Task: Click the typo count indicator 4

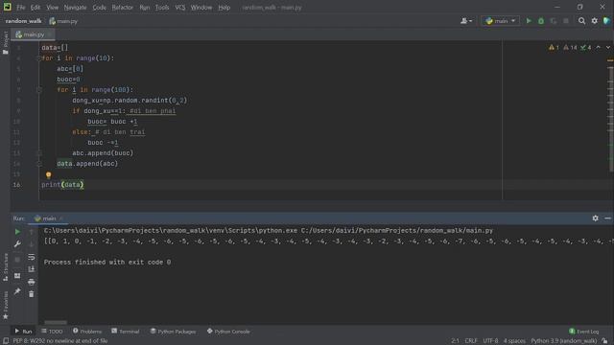Action: [586, 47]
